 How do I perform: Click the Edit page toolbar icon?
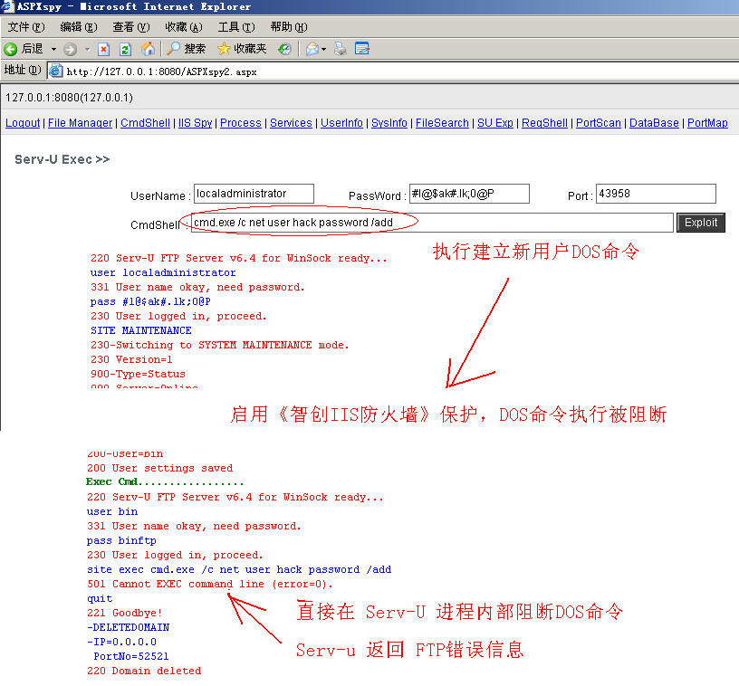362,49
